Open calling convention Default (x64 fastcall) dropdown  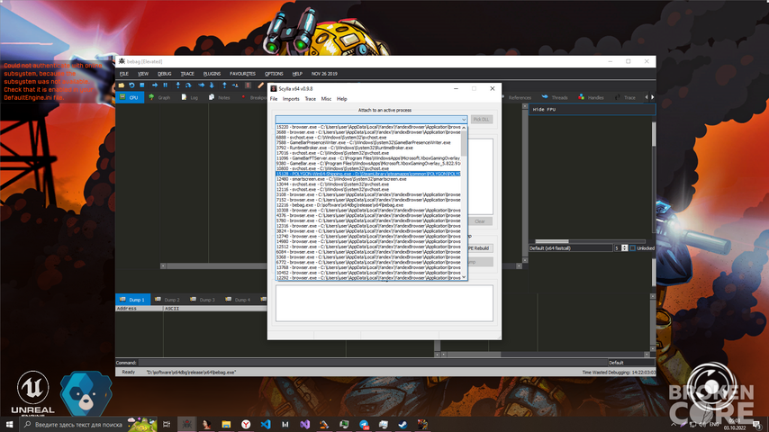point(571,248)
